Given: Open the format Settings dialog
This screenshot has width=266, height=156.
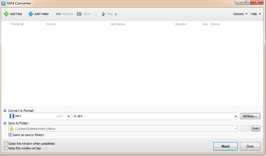Looking at the screenshot, I should (250, 116).
